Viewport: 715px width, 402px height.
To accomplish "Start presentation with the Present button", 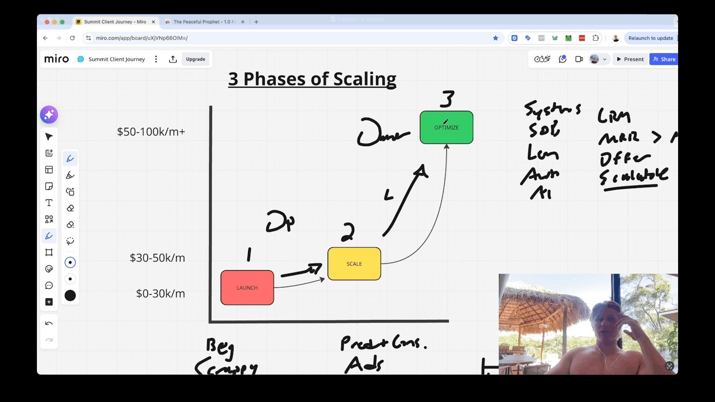I will point(630,59).
